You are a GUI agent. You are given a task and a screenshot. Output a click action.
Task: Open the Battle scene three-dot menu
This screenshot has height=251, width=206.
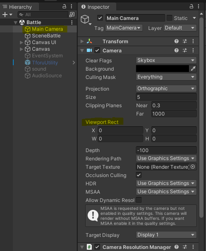tap(72, 22)
